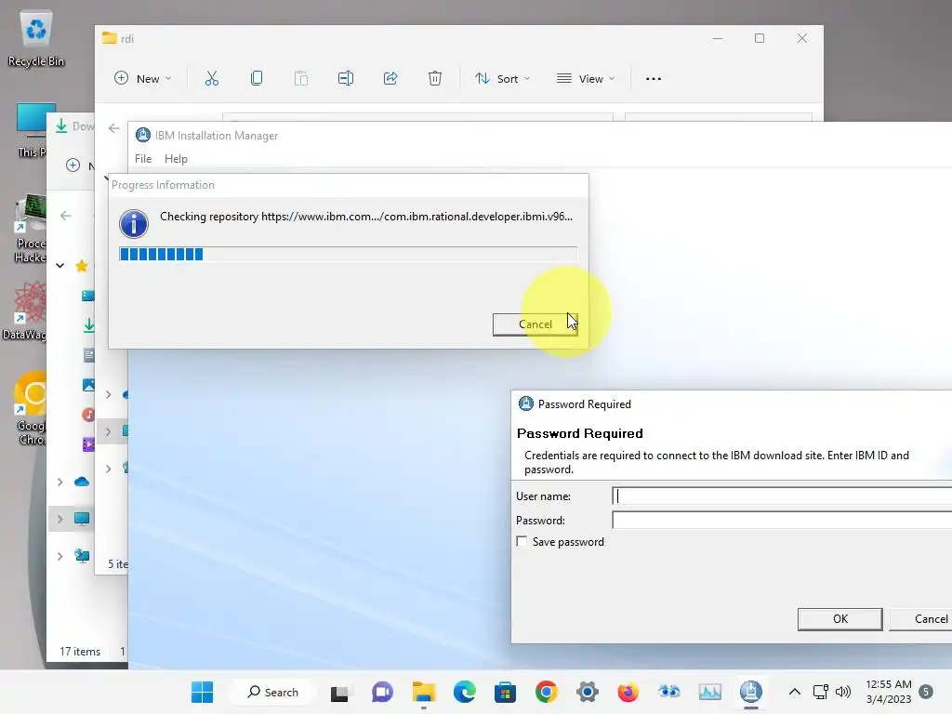Open the Sort dropdown
The width and height of the screenshot is (952, 714).
(503, 78)
